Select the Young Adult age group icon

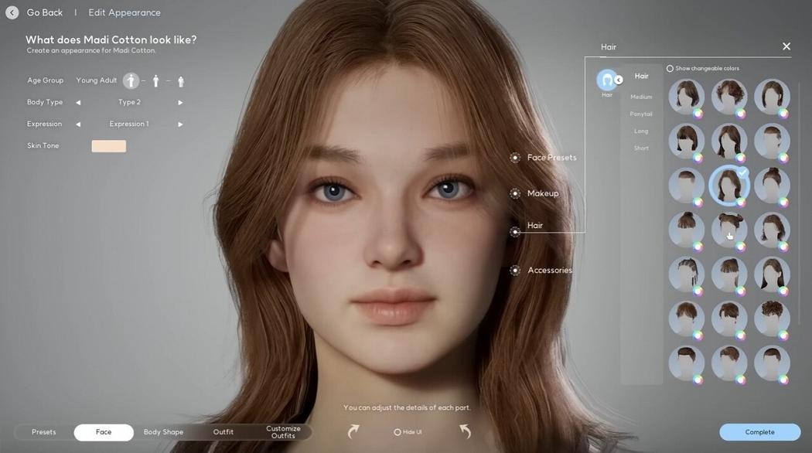point(129,80)
